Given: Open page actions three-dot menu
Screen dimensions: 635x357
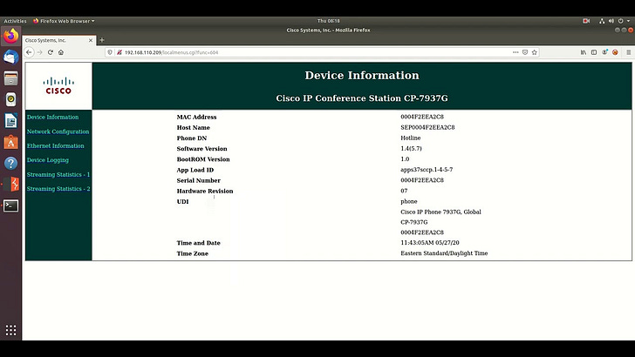Looking at the screenshot, I should click(x=516, y=52).
